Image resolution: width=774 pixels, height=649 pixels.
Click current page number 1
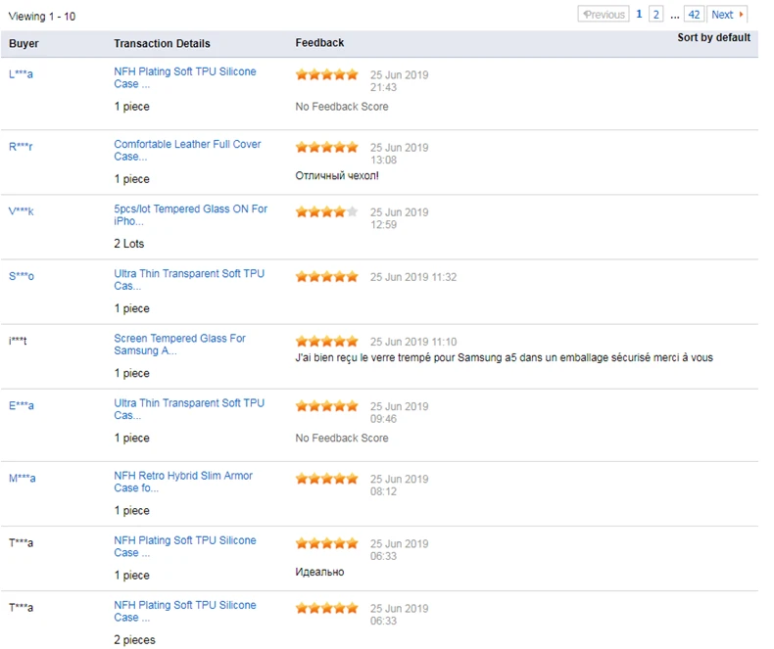[639, 14]
